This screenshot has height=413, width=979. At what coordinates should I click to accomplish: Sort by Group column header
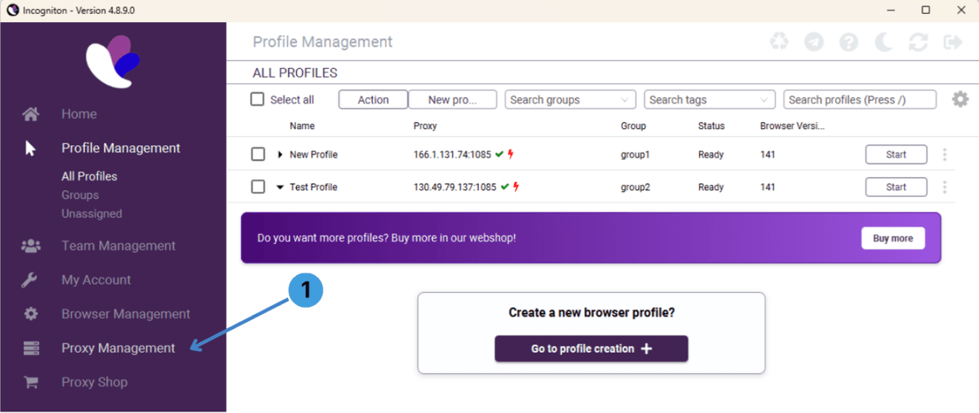633,127
